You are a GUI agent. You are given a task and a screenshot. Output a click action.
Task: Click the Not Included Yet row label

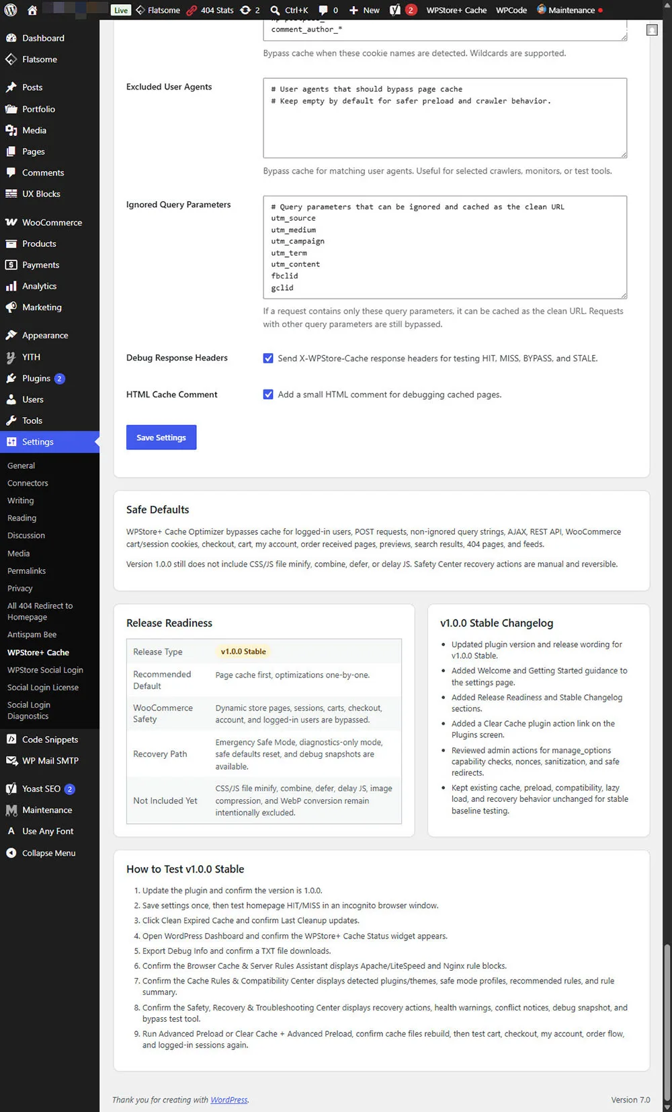pos(165,801)
